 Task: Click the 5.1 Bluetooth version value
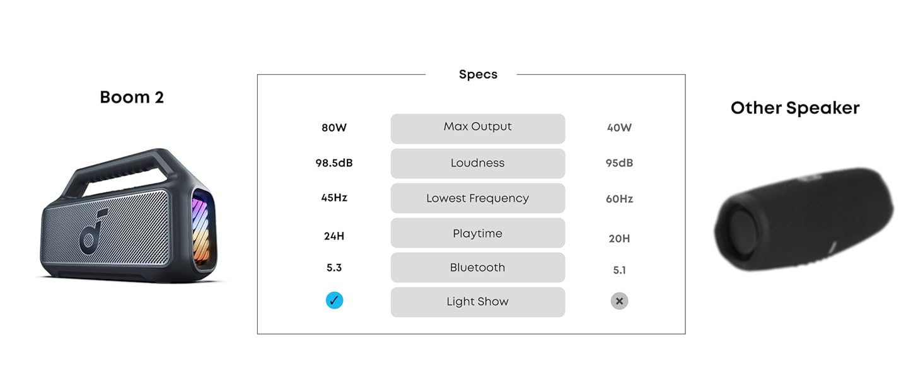619,270
